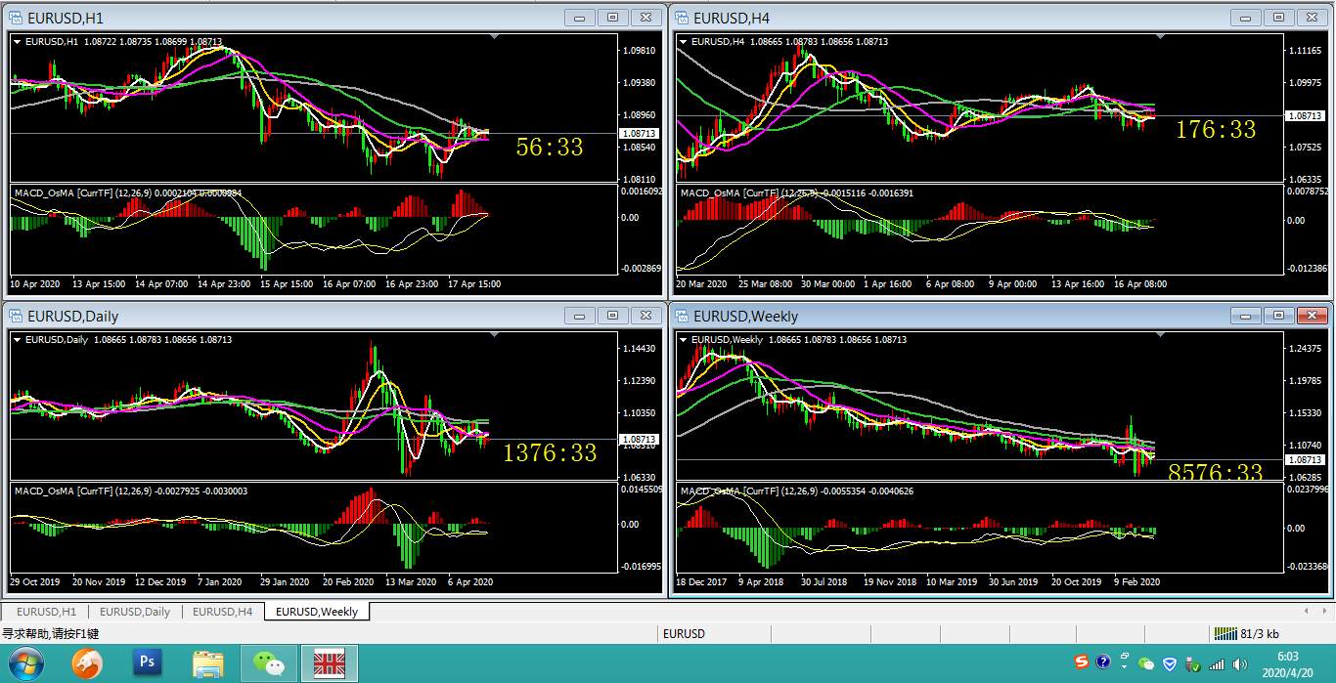Click the right chart-tabs scroll arrow

1323,612
